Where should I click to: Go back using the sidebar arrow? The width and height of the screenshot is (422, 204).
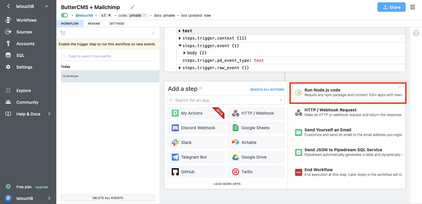[8, 6]
